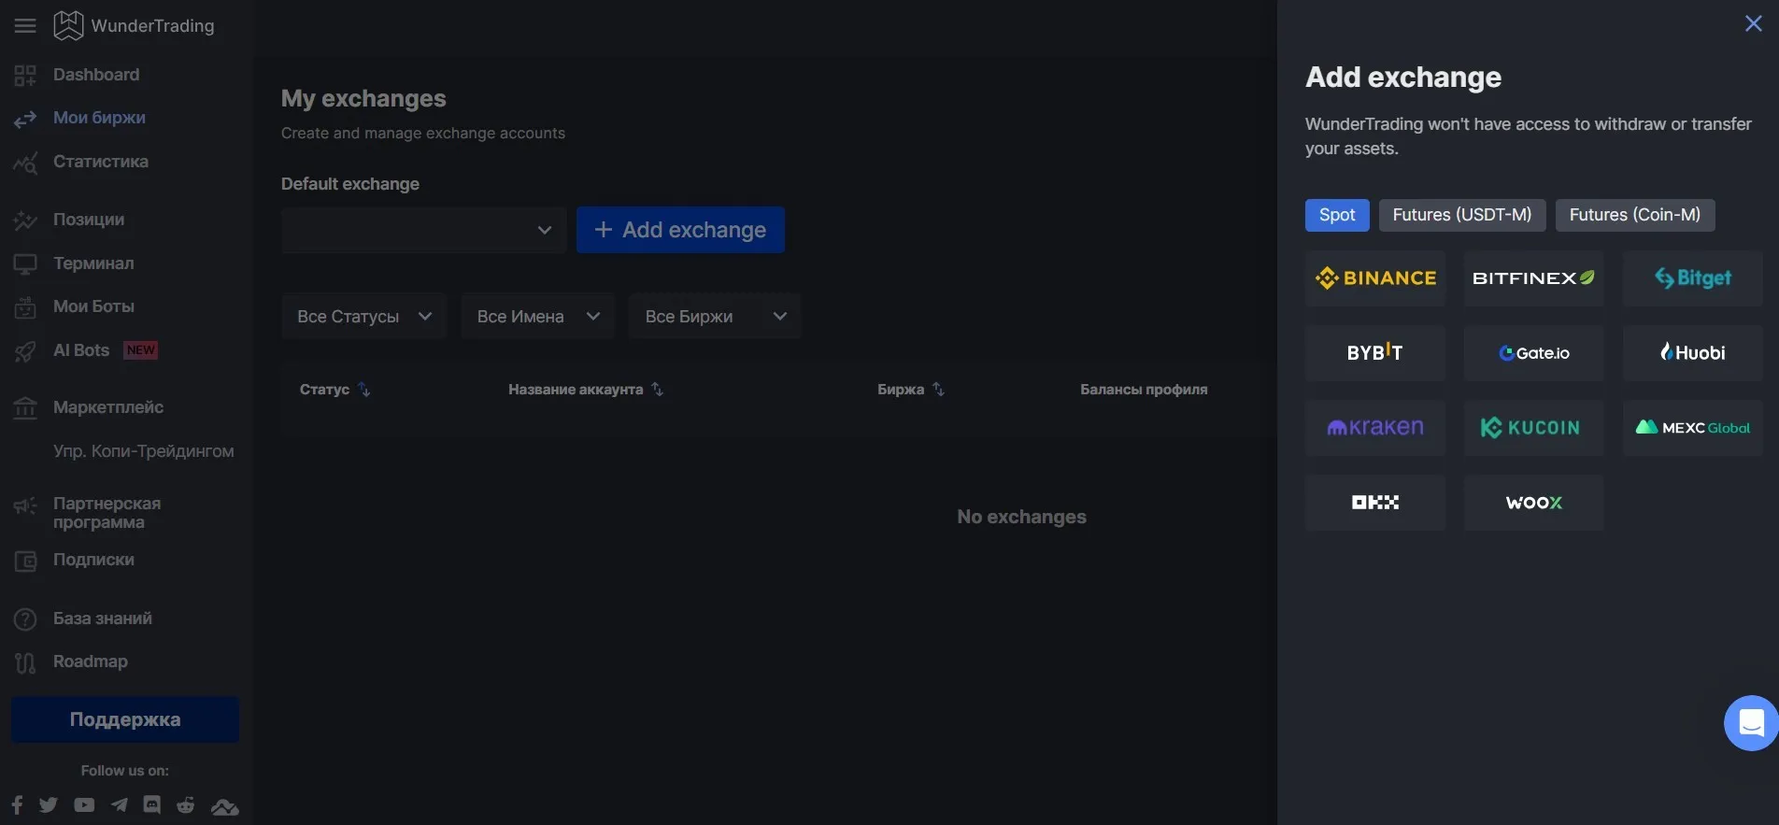Screen dimensions: 1779x825
Task: Select the MEXC Global exchange tile
Action: click(1693, 428)
